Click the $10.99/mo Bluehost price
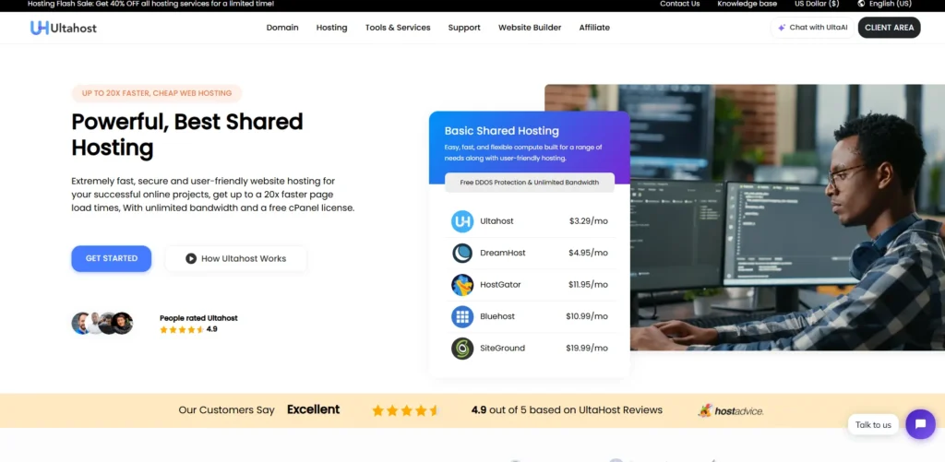The width and height of the screenshot is (945, 462). (x=587, y=316)
